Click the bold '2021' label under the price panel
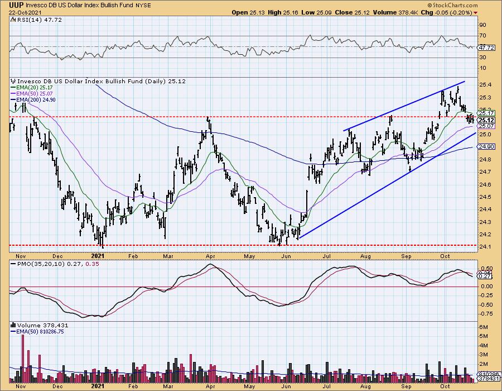 click(x=98, y=256)
